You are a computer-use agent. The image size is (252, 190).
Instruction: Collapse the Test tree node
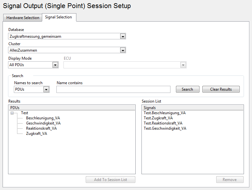[12, 113]
